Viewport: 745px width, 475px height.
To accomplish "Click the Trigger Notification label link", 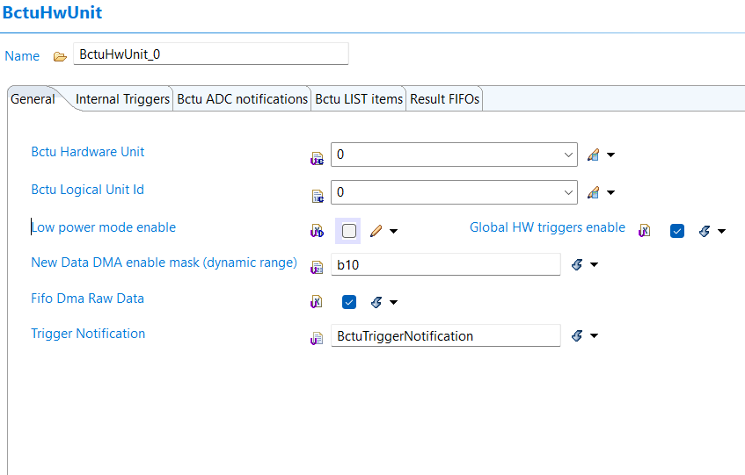I will pos(88,334).
